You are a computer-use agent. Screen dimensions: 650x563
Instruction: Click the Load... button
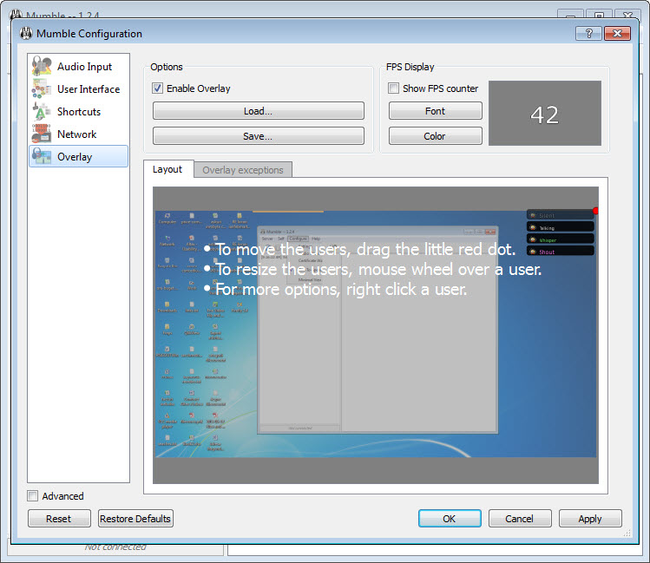(259, 111)
